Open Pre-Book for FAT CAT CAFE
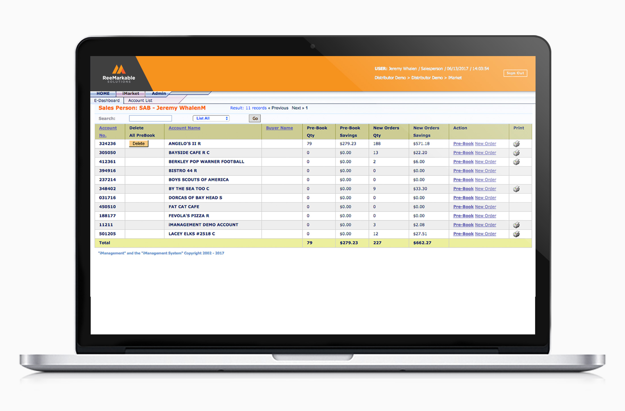The width and height of the screenshot is (625, 411). tap(463, 207)
